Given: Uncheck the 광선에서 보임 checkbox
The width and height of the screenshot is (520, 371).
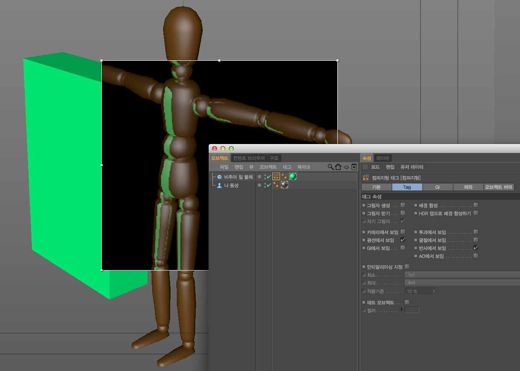Looking at the screenshot, I should [x=403, y=240].
